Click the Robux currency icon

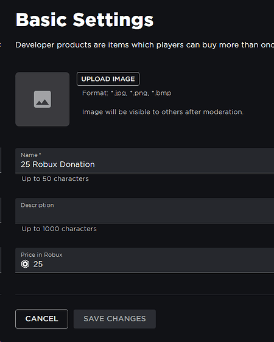click(25, 264)
